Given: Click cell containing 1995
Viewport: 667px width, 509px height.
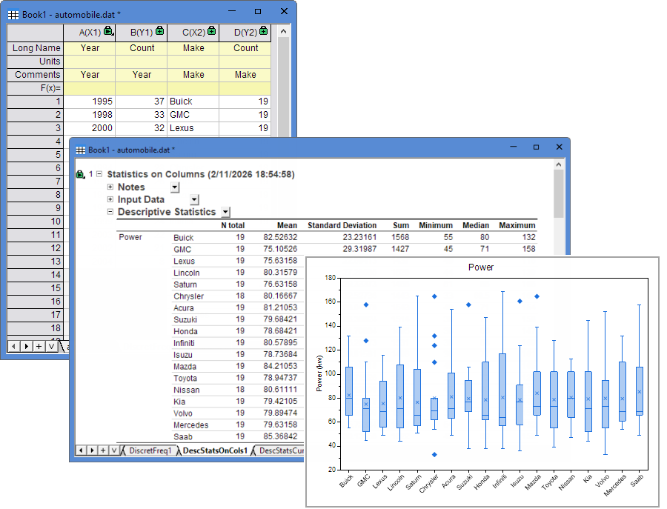Looking at the screenshot, I should (90, 102).
